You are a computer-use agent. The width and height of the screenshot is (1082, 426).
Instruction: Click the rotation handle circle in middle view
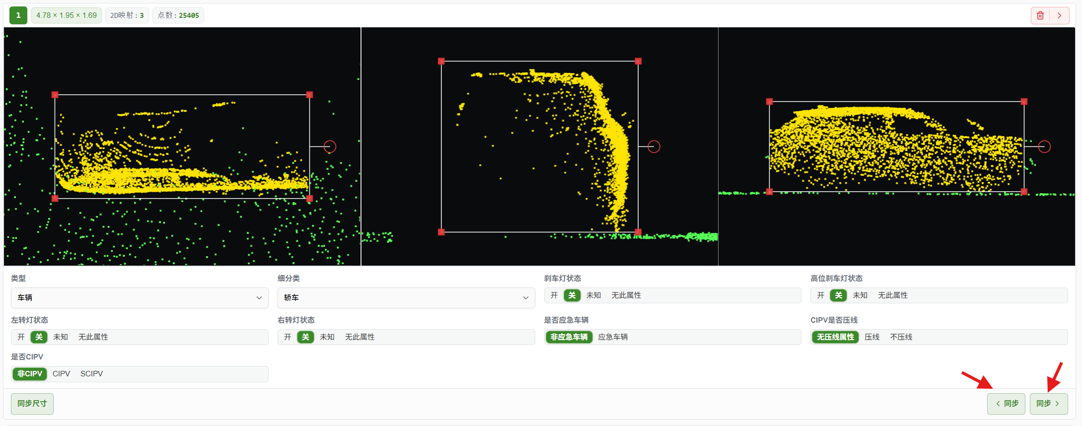click(654, 146)
